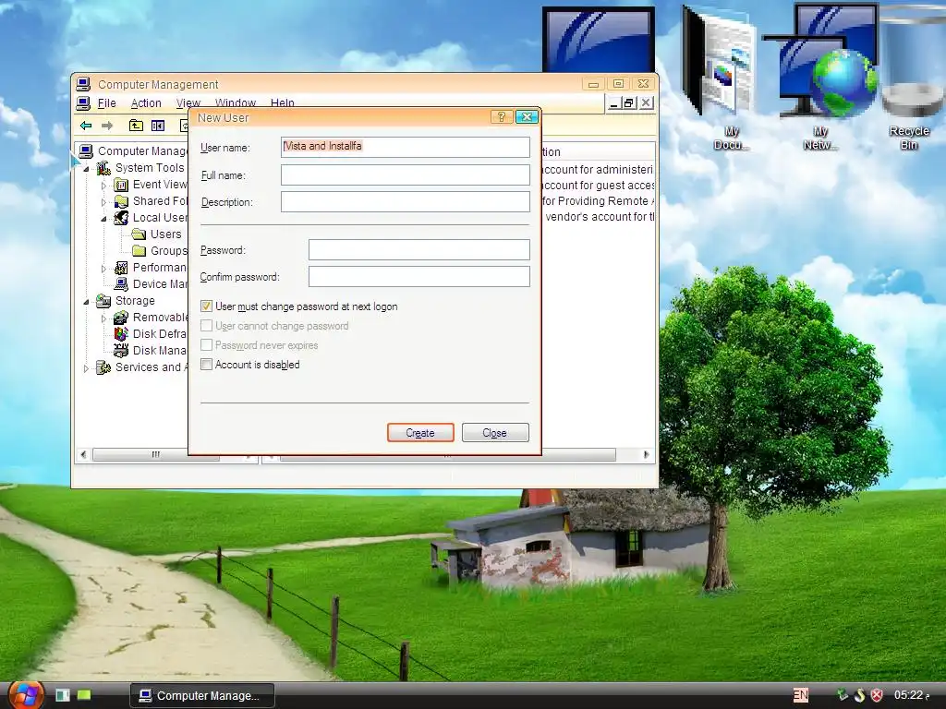
Task: Click the Password input field
Action: (x=419, y=249)
